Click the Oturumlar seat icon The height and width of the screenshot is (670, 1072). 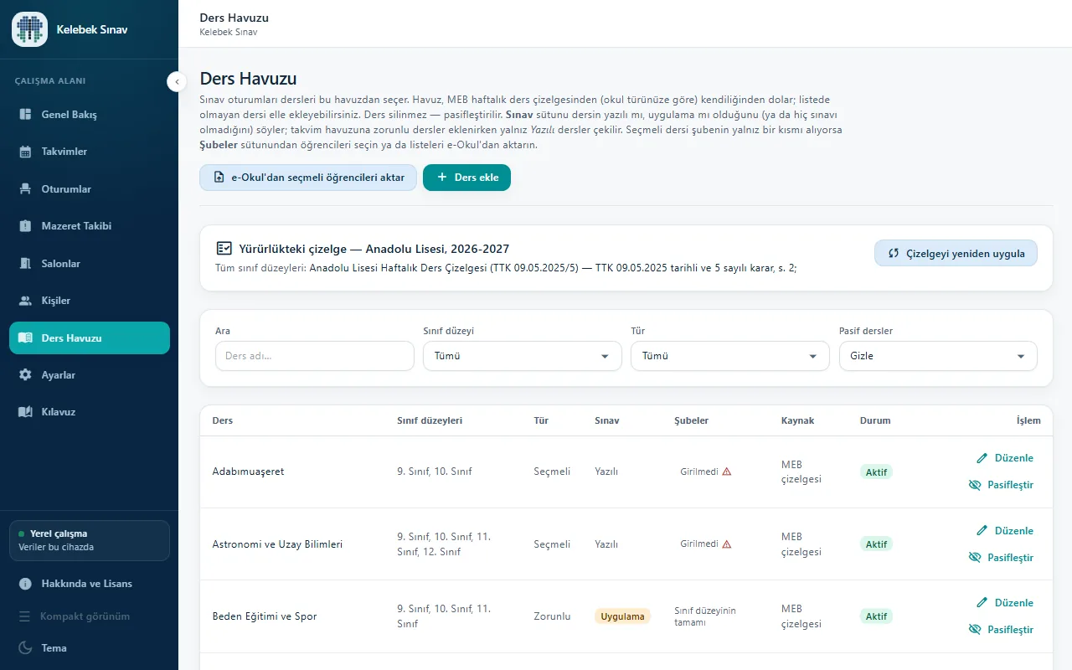click(x=25, y=188)
